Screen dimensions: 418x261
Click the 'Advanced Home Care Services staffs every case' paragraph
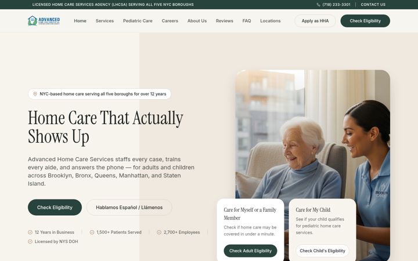click(111, 171)
